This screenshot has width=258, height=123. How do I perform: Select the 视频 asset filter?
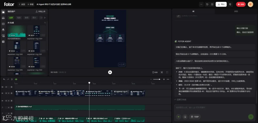[x=19, y=18]
